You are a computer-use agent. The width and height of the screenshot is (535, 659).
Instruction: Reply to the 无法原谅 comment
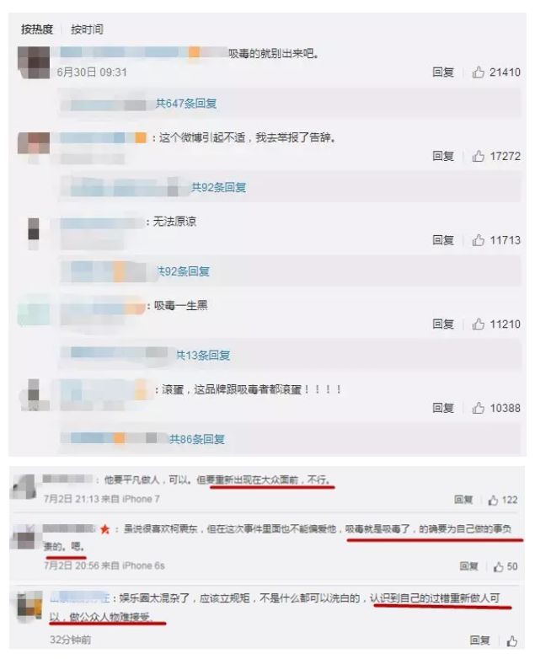(443, 240)
